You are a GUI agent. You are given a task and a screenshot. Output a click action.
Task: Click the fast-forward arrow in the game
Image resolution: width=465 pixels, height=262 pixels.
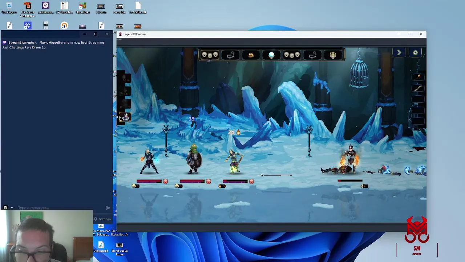point(399,53)
